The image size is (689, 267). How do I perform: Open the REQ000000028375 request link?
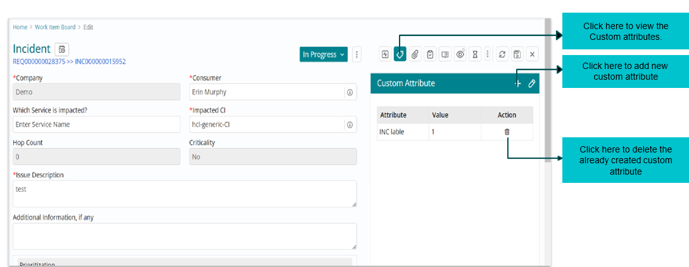coord(39,61)
